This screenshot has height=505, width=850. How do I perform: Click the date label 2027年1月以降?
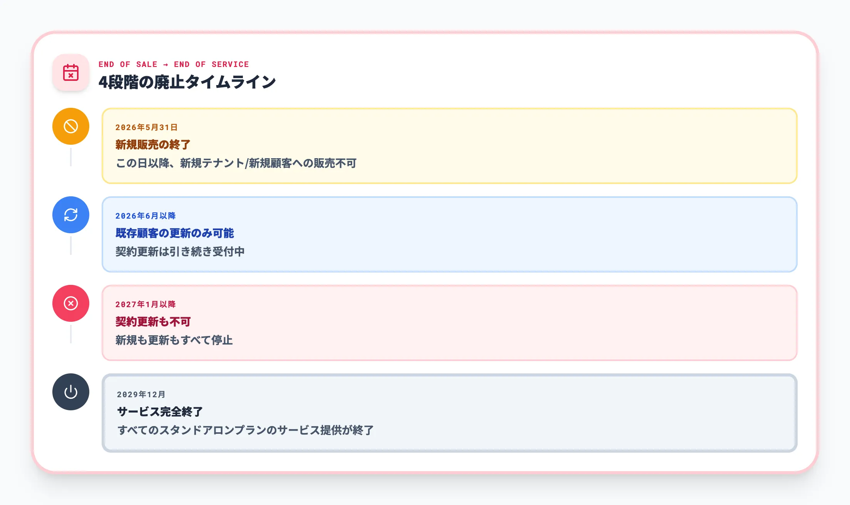146,305
